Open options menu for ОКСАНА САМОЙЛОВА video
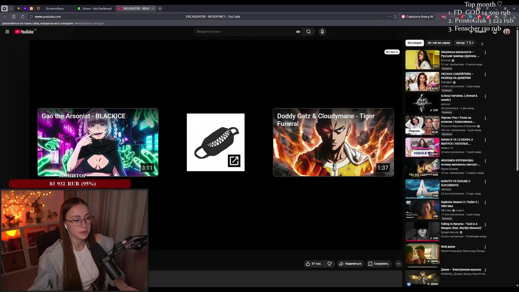The image size is (519, 292). click(x=485, y=74)
